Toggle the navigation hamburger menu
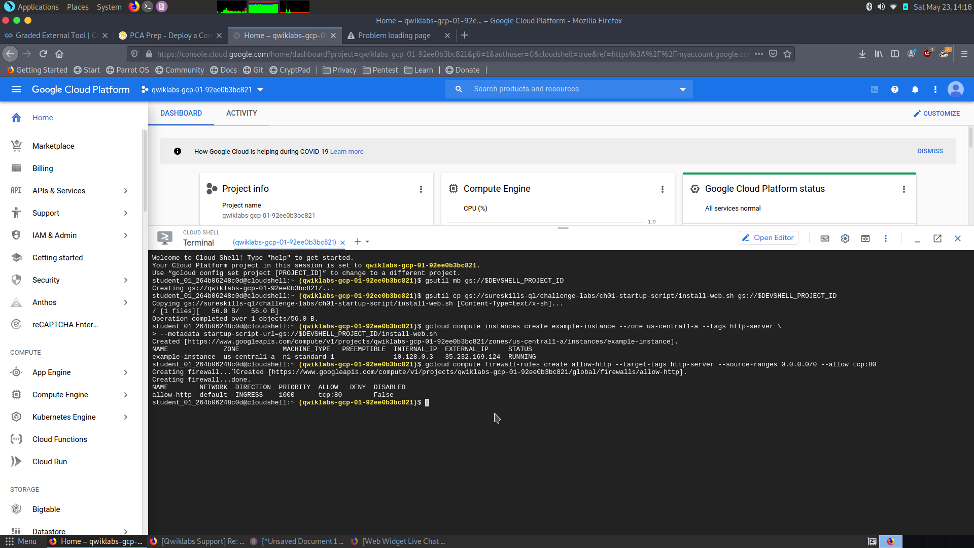This screenshot has width=974, height=548. 16,89
